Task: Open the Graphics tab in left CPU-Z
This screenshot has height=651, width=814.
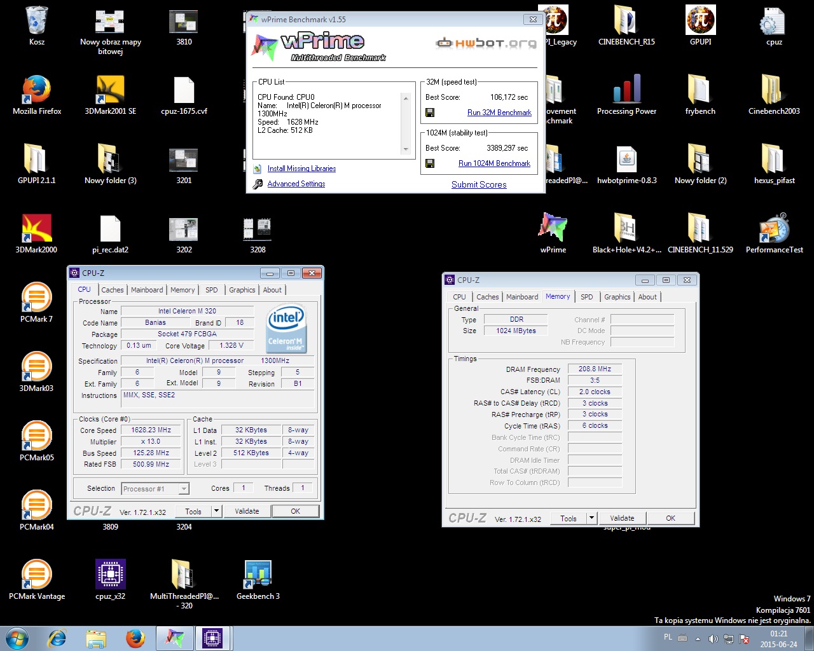Action: tap(242, 290)
